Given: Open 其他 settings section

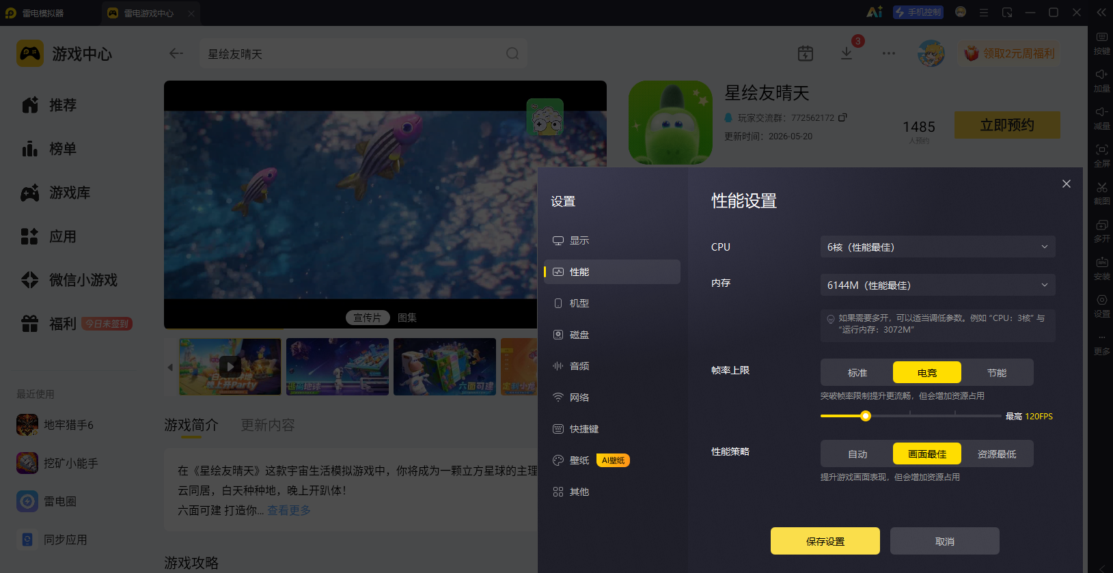Looking at the screenshot, I should pyautogui.click(x=612, y=492).
